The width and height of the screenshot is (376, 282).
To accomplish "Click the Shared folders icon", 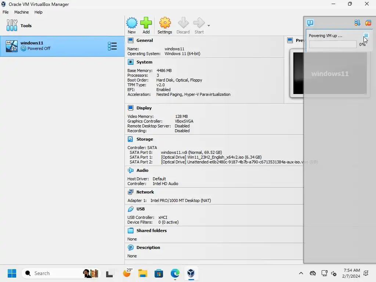I will click(130, 231).
